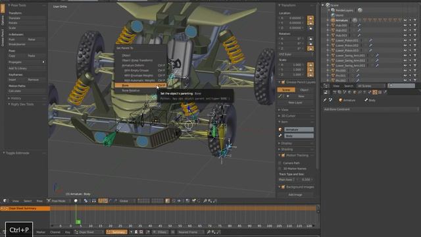This screenshot has height=237, width=421.
Task: Toggle lock on Scale X
Action: 310,65
